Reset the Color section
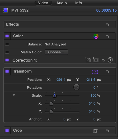 (108, 36)
